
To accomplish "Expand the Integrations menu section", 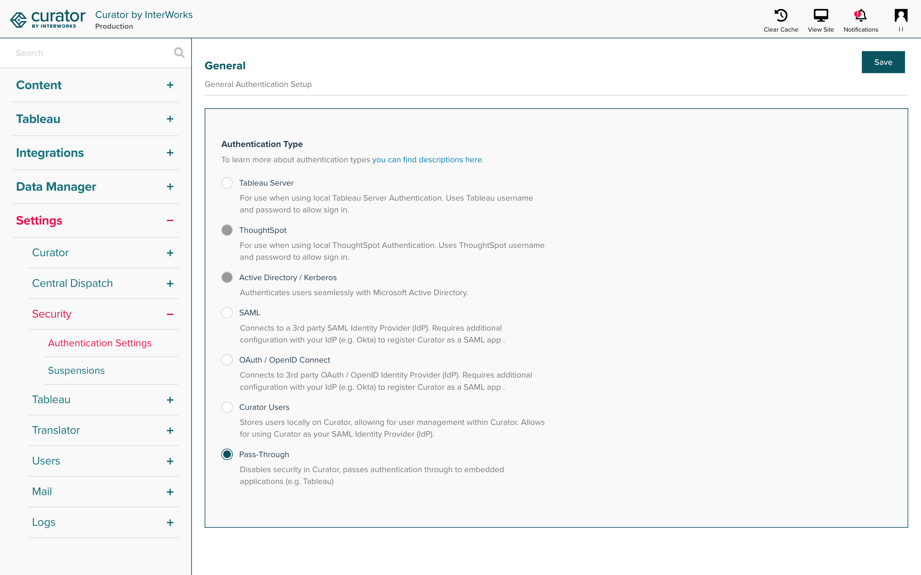I will point(170,153).
